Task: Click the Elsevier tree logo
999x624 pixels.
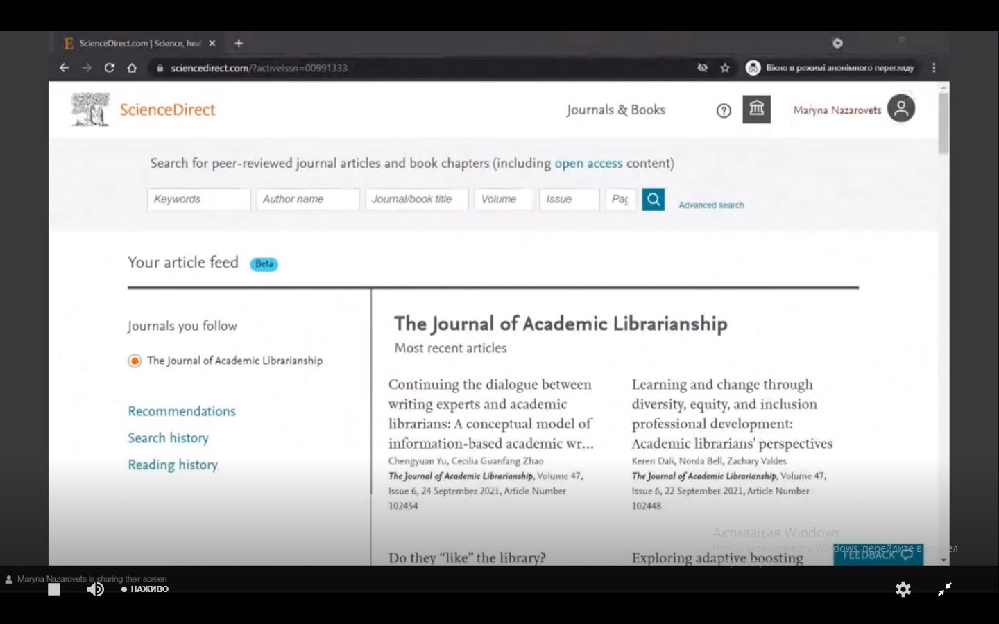Action: pos(91,110)
